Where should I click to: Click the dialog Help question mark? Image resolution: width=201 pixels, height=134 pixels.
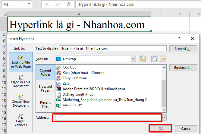[179, 38]
